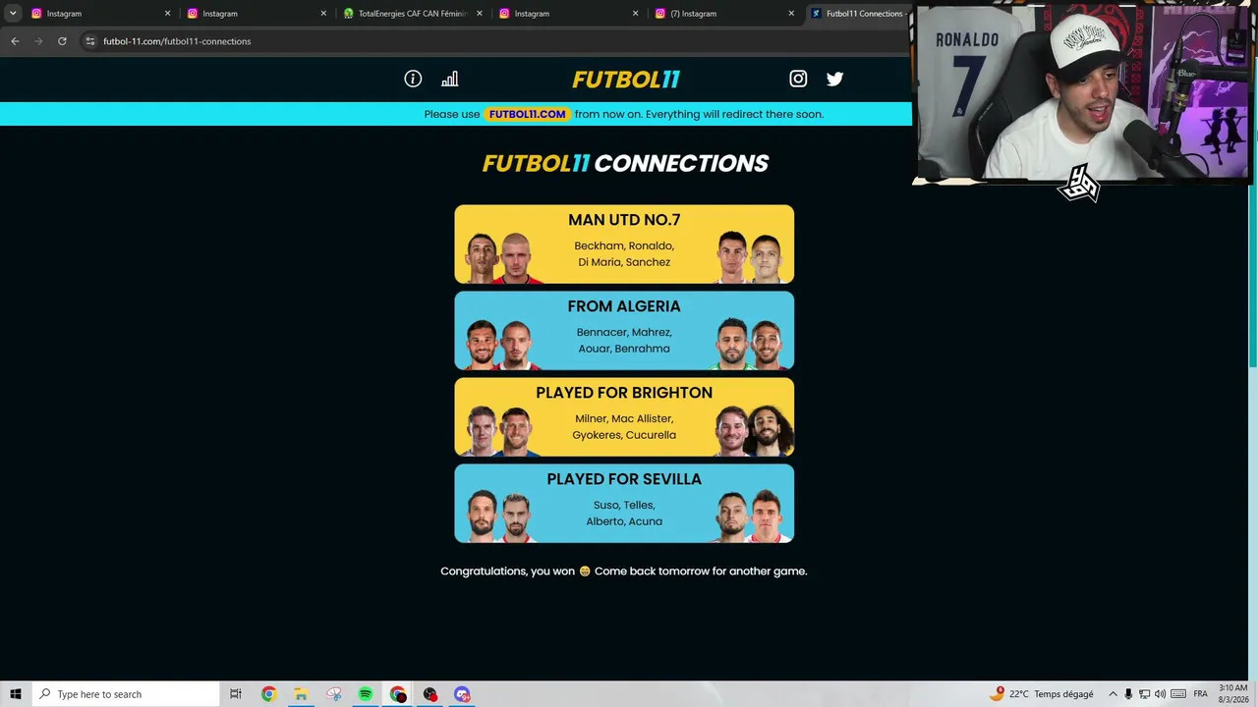This screenshot has width=1258, height=707.
Task: Click the Congratulations, you won message
Action: point(623,571)
